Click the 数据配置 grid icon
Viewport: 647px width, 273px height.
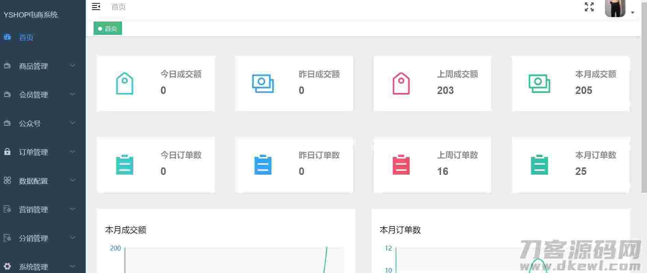pos(7,180)
